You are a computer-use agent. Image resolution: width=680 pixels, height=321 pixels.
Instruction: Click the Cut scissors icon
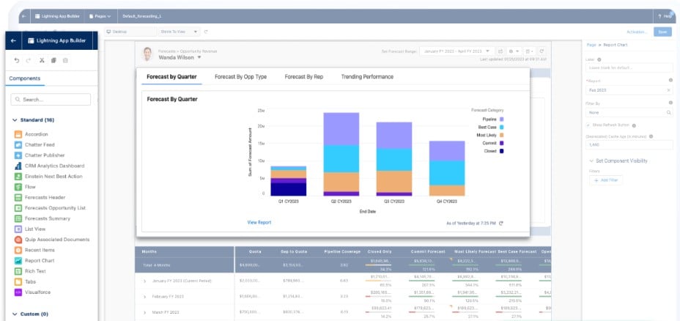42,60
